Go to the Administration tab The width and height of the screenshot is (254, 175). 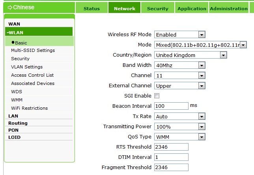[229, 8]
